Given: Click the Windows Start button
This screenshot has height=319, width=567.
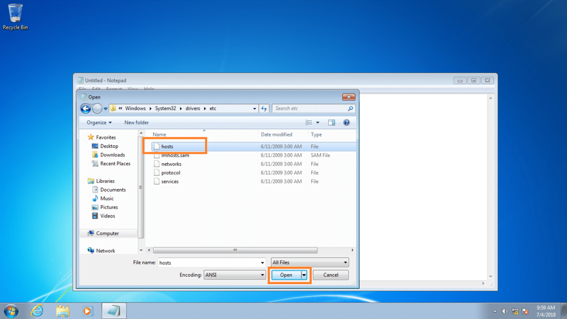Looking at the screenshot, I should 11,311.
